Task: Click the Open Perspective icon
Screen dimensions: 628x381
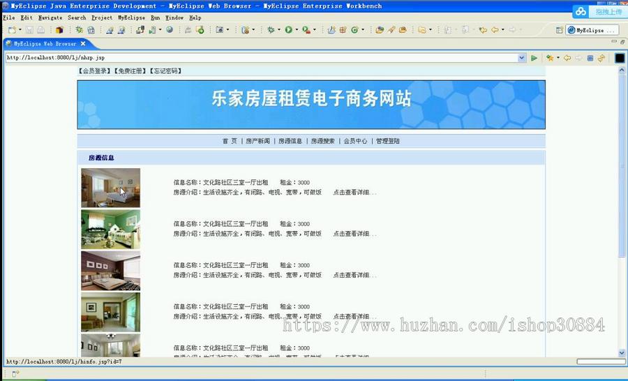Action: 560,30
